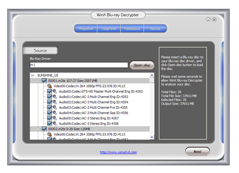Select Audio04 AC-3 Multi Channel Spa text
This screenshot has height=173, width=239.
(94, 113)
